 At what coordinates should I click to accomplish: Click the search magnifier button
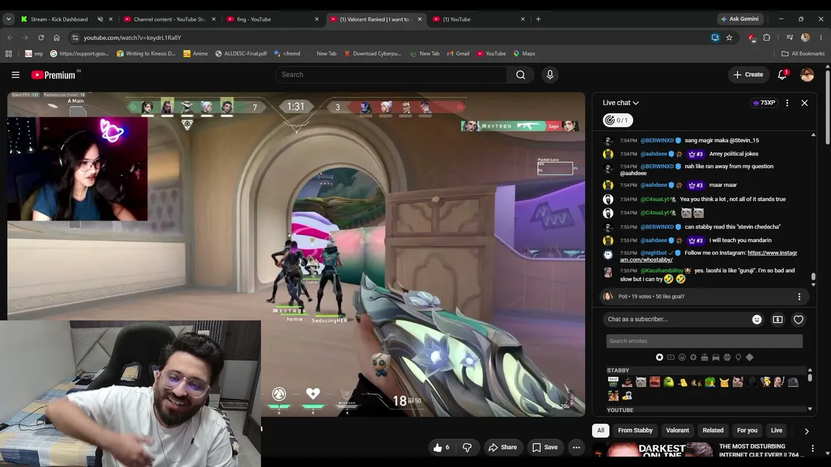[x=521, y=75]
